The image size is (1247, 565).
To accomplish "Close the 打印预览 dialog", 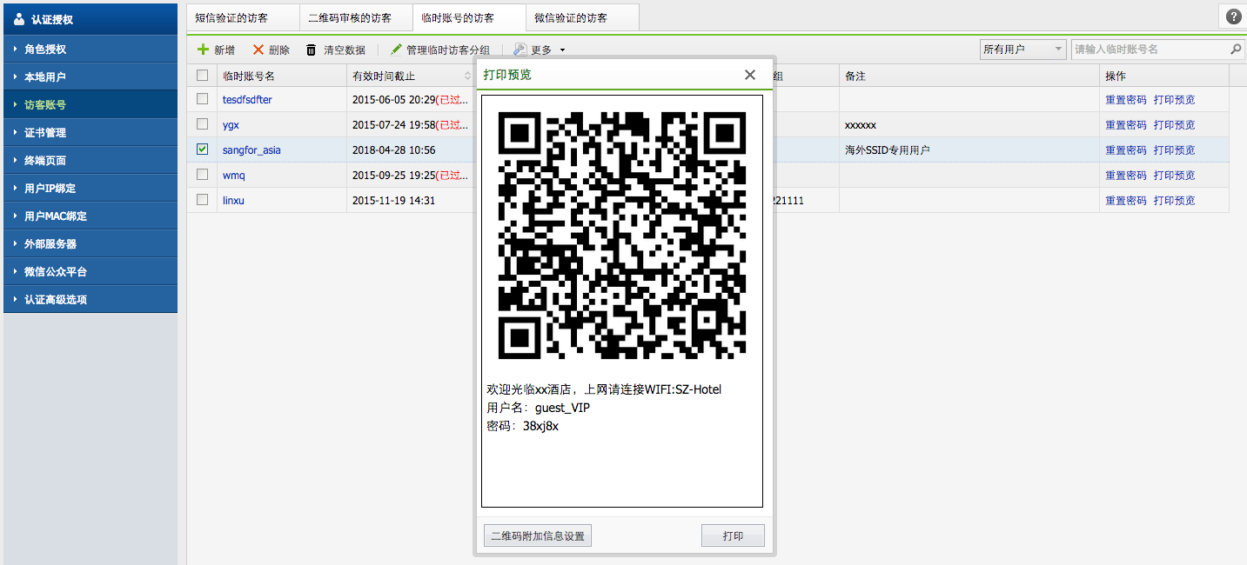I will (x=750, y=75).
